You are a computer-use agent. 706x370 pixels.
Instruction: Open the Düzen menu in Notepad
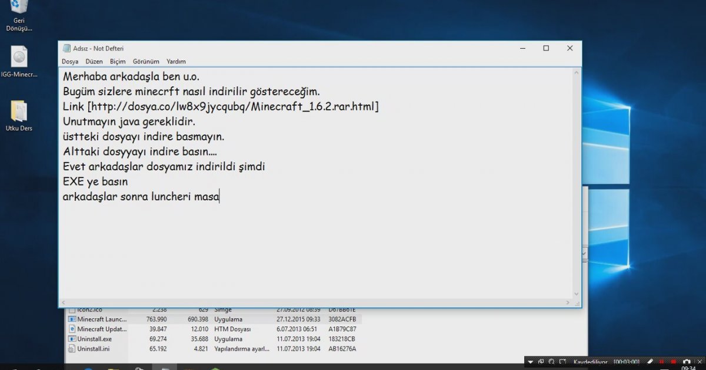click(x=94, y=61)
